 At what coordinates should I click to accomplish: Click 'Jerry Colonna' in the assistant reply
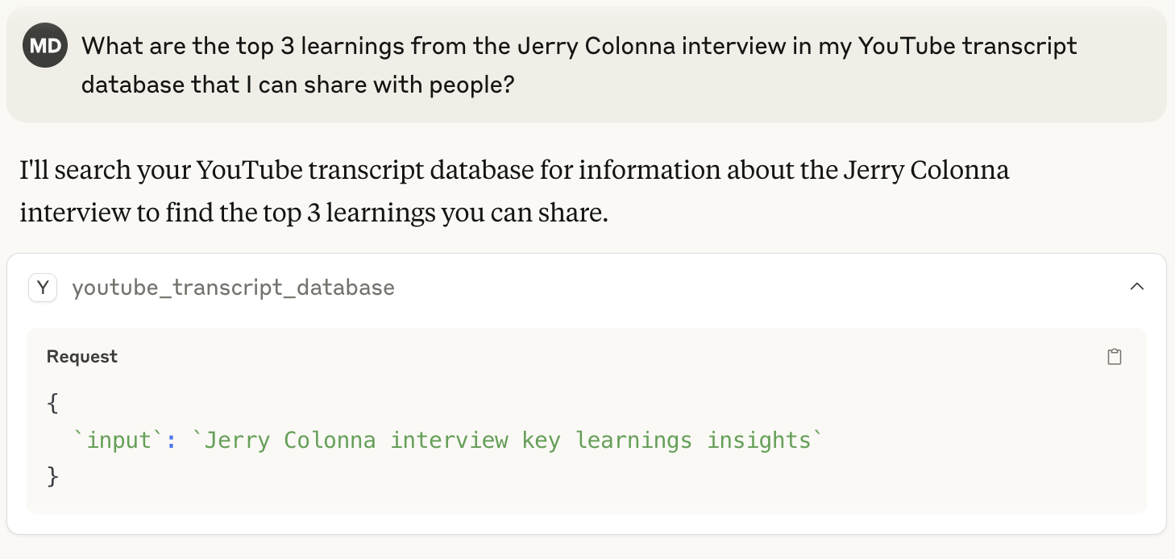926,171
